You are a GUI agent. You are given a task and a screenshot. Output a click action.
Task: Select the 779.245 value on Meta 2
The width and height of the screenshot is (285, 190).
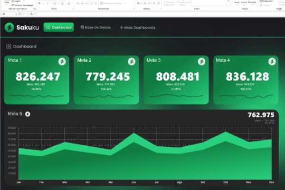pyautogui.click(x=108, y=76)
